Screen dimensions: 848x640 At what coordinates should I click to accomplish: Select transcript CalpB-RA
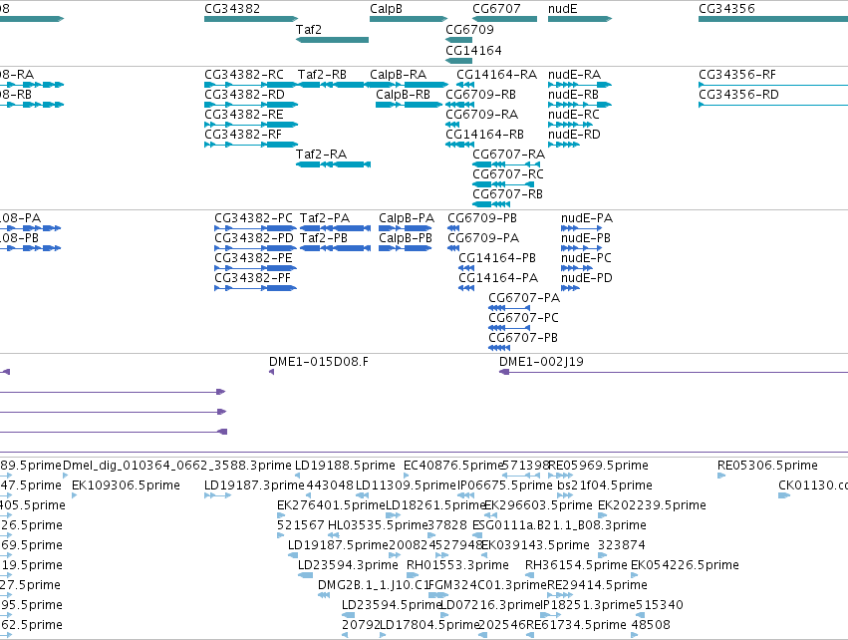pos(398,74)
